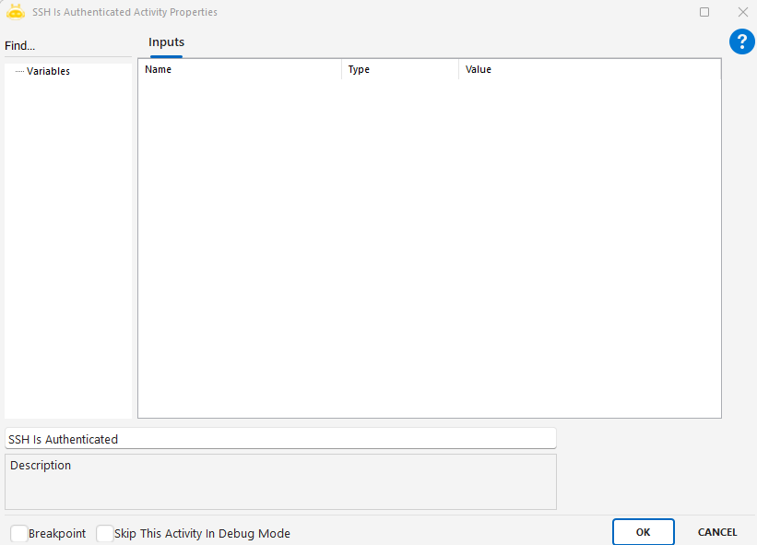
Task: Open the blue Help question mark icon
Action: click(741, 41)
